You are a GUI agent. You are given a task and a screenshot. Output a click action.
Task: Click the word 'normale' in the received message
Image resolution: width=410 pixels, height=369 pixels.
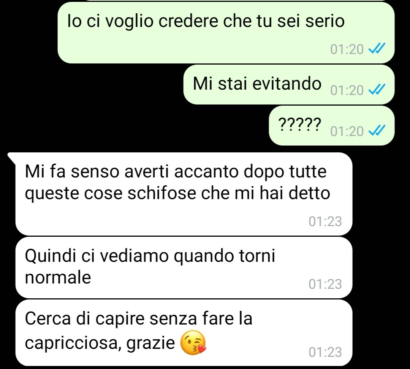[x=58, y=277]
